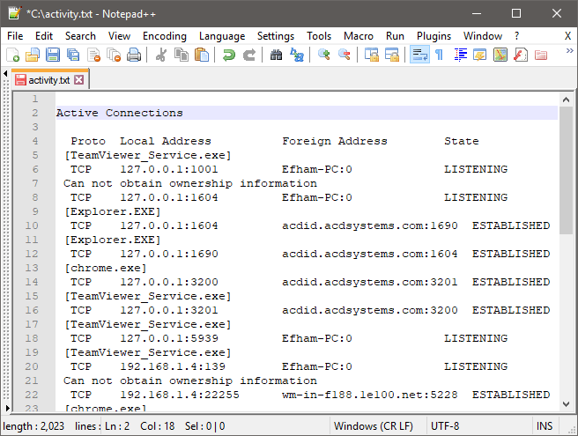
Task: Click the X at menu bar's end
Action: tap(567, 36)
